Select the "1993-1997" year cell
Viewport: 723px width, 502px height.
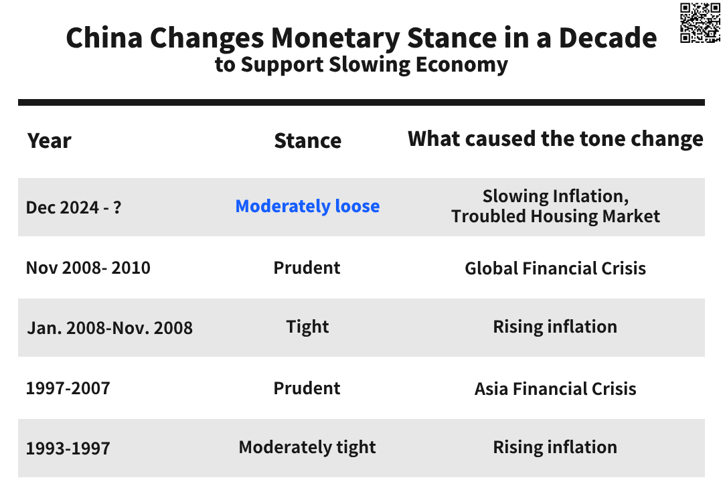68,448
